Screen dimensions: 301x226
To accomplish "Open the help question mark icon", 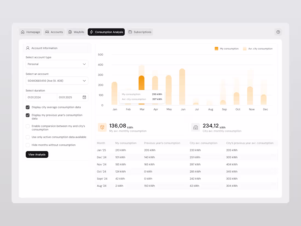I will [278, 32].
